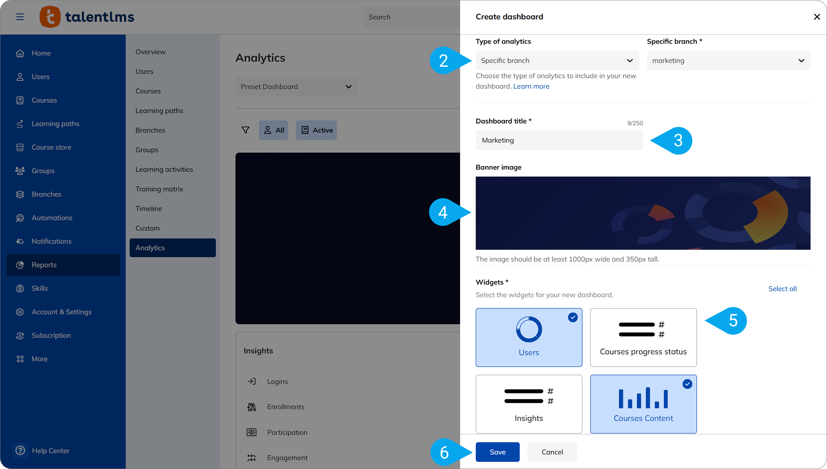
Task: Click the Groups people icon in main sidebar
Action: pos(20,171)
